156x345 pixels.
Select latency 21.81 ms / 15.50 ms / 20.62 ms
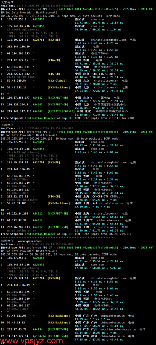click(99, 261)
